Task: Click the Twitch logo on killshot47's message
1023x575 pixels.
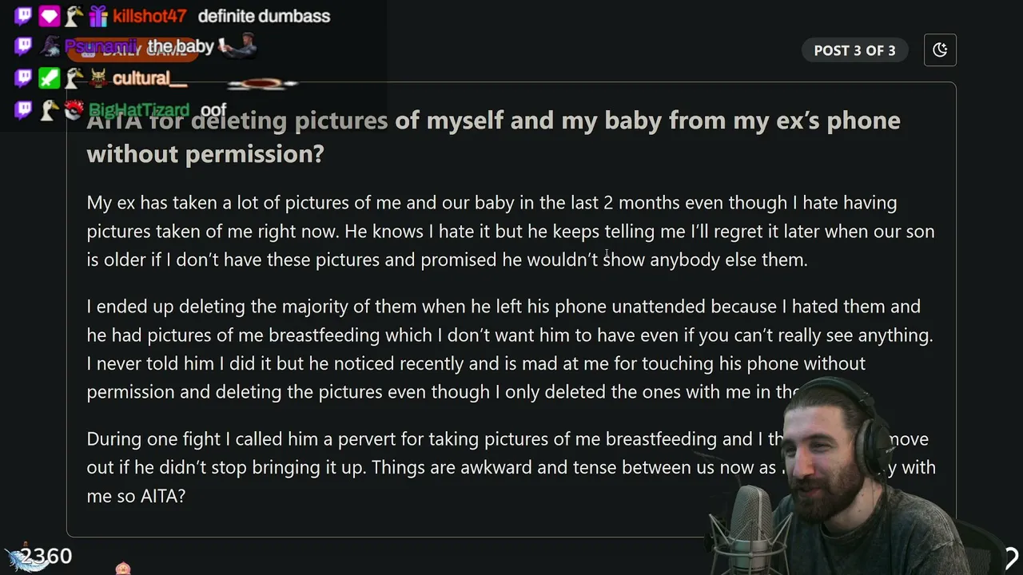Action: 24,15
